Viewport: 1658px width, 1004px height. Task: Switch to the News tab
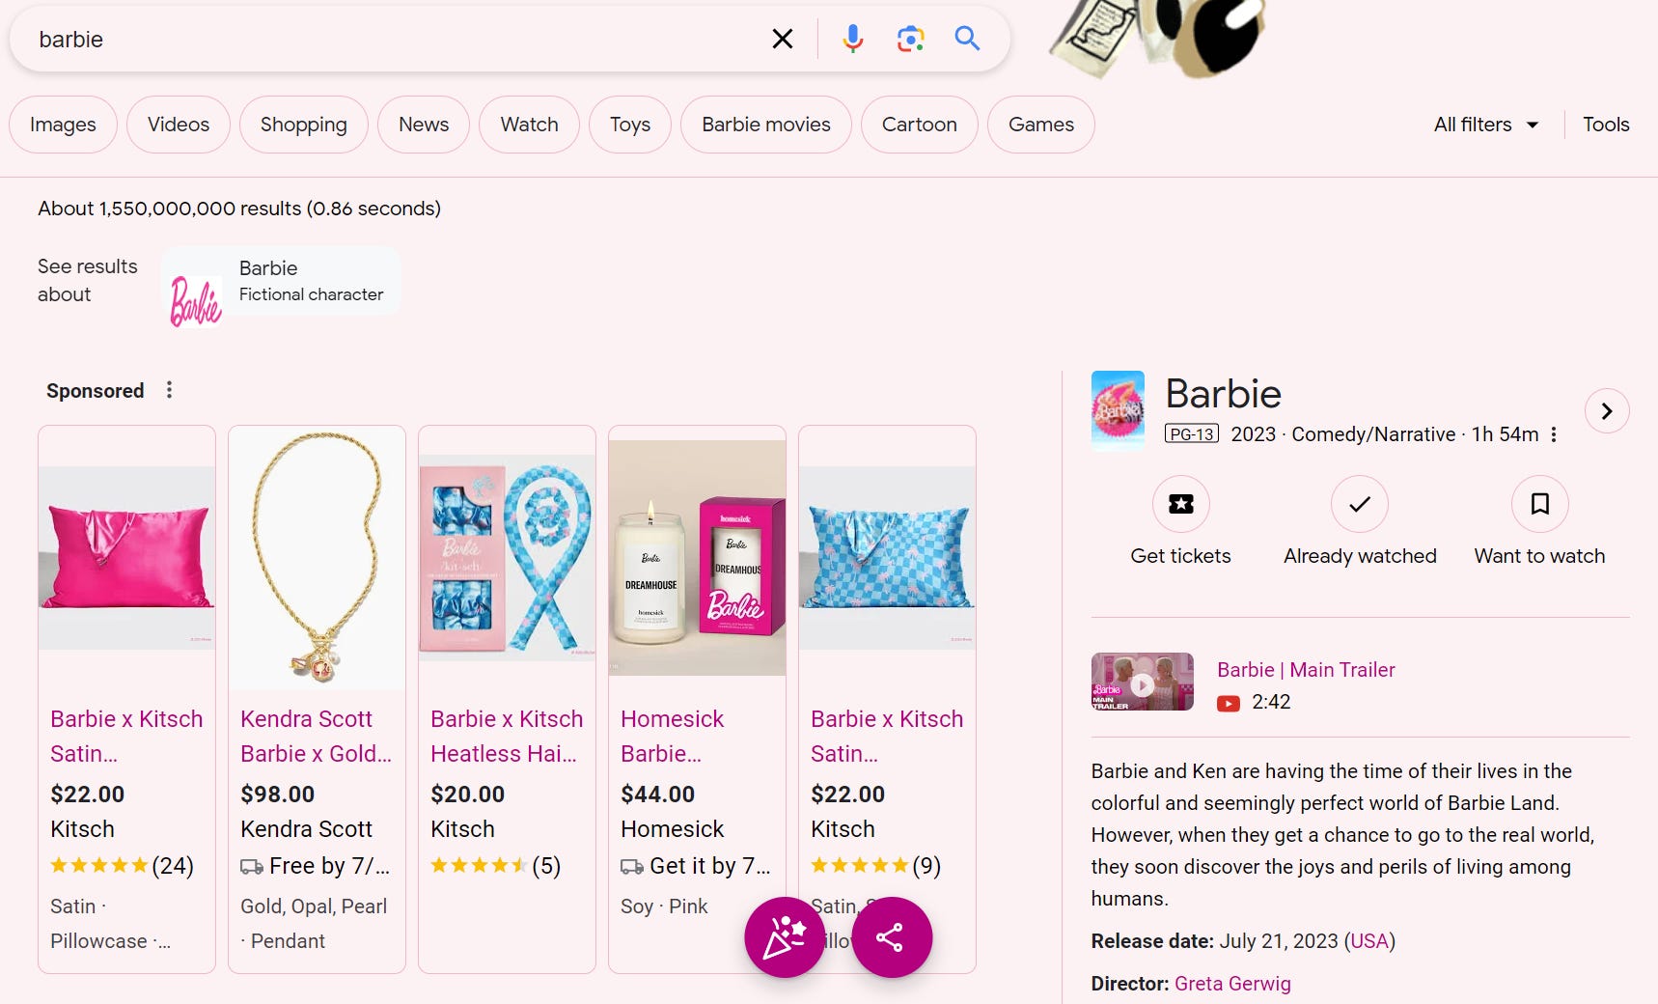point(424,125)
